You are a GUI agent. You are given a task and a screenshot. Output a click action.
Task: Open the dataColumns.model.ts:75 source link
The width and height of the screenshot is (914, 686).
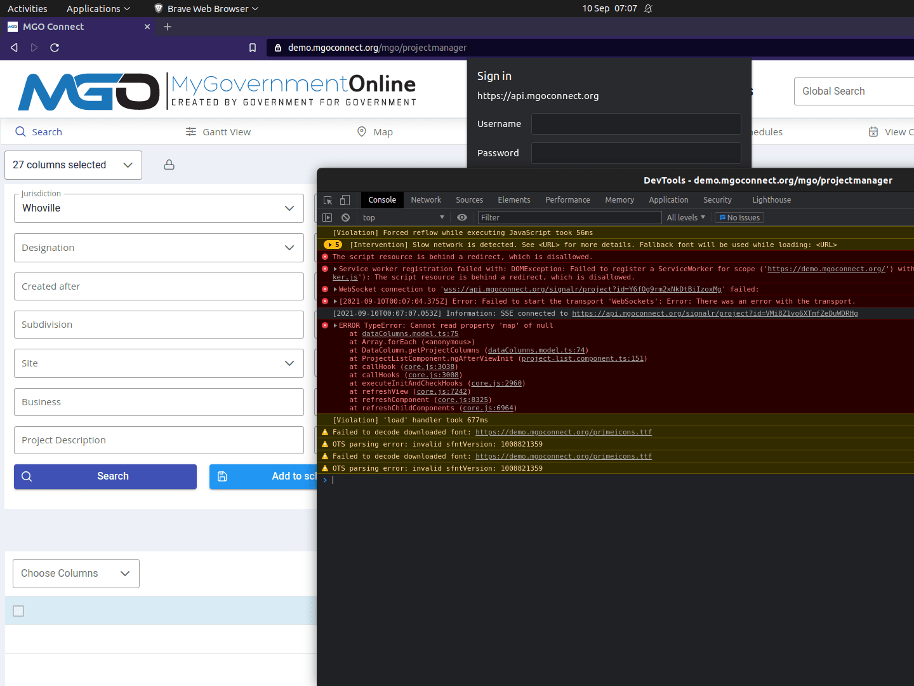click(x=410, y=334)
